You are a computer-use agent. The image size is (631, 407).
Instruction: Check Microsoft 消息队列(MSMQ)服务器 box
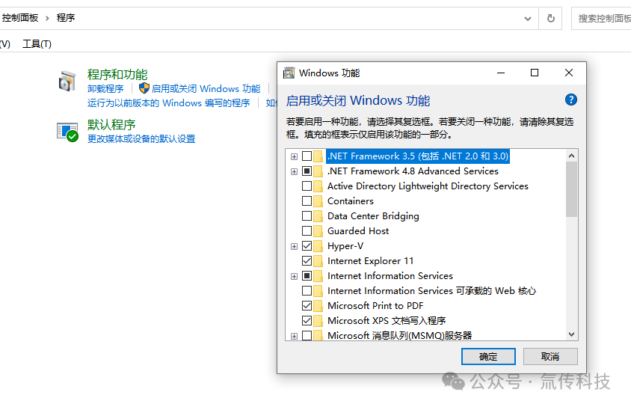tap(307, 335)
